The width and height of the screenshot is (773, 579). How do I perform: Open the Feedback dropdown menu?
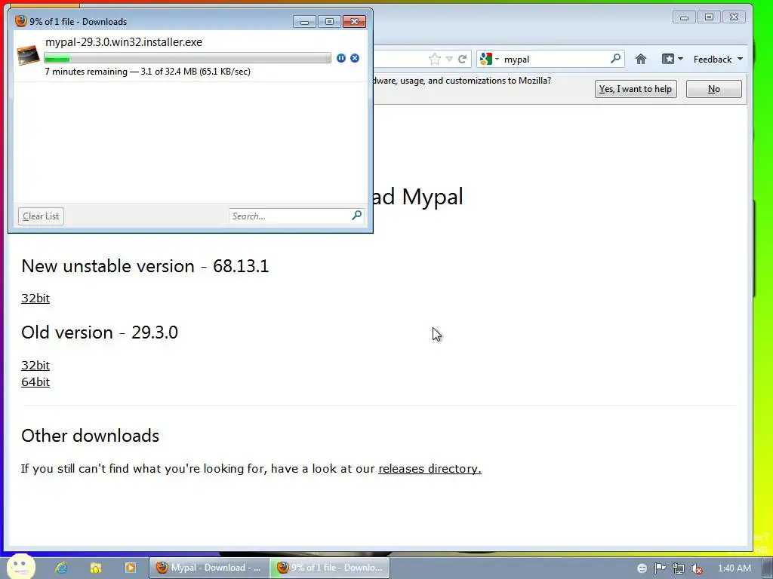coord(718,59)
